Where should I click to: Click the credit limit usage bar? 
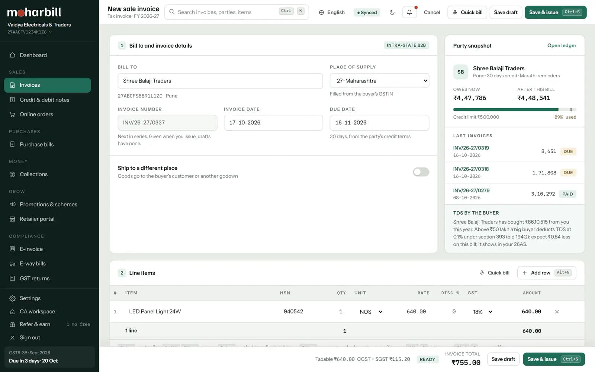coord(515,109)
